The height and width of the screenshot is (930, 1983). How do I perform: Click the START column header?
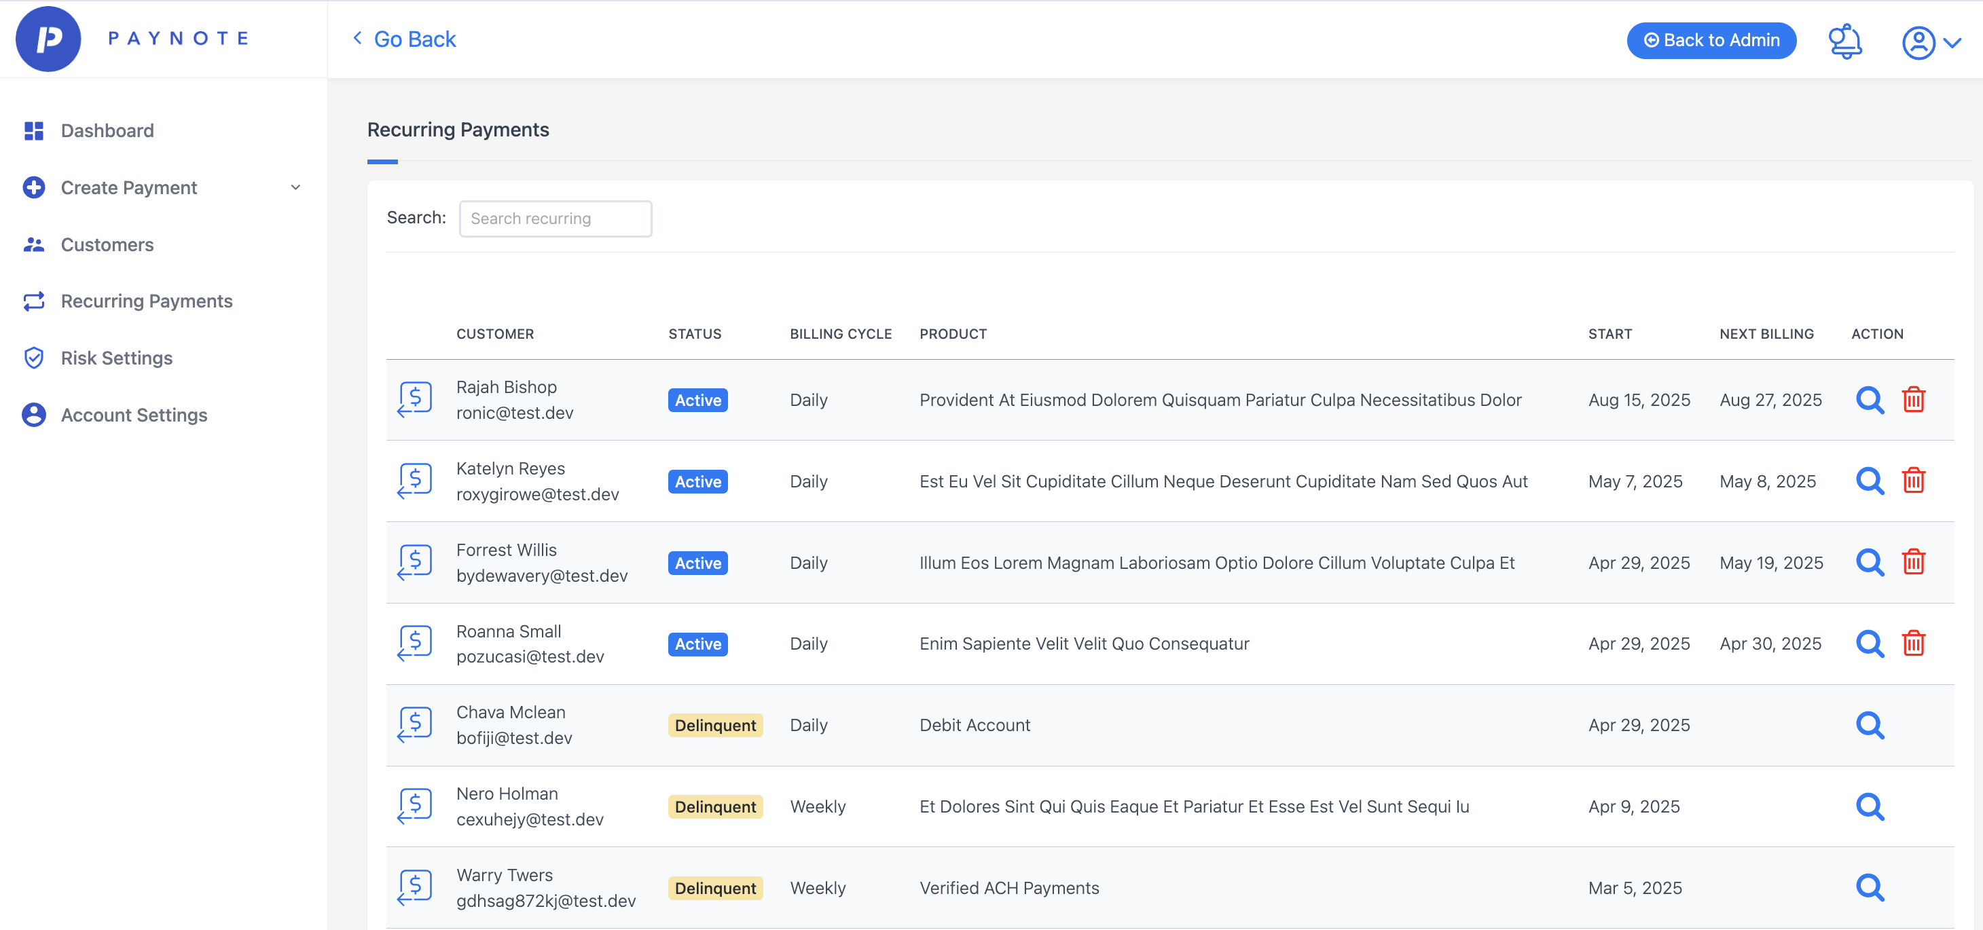point(1609,334)
